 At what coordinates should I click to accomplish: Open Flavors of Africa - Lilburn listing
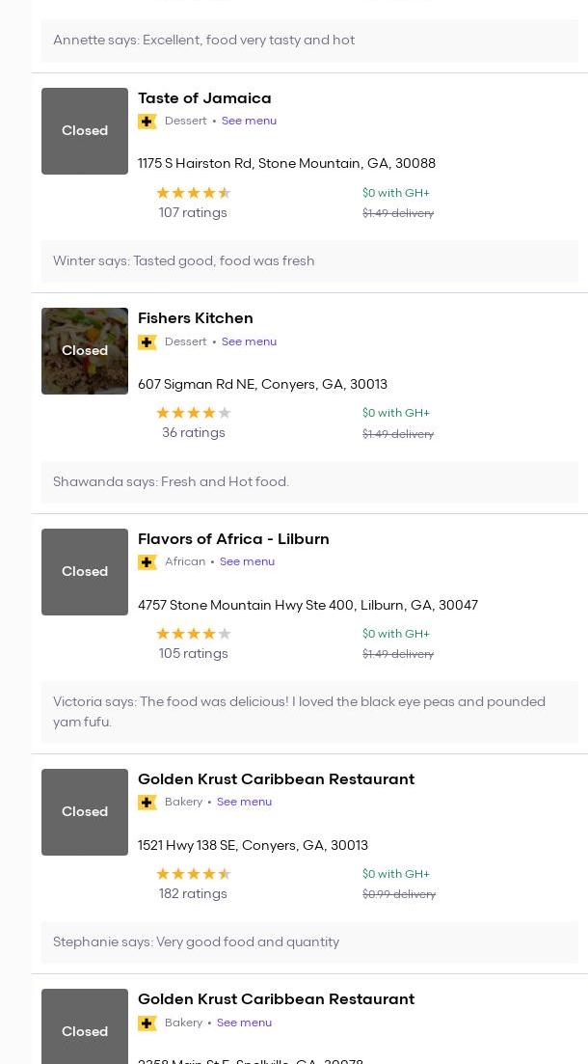tap(233, 539)
